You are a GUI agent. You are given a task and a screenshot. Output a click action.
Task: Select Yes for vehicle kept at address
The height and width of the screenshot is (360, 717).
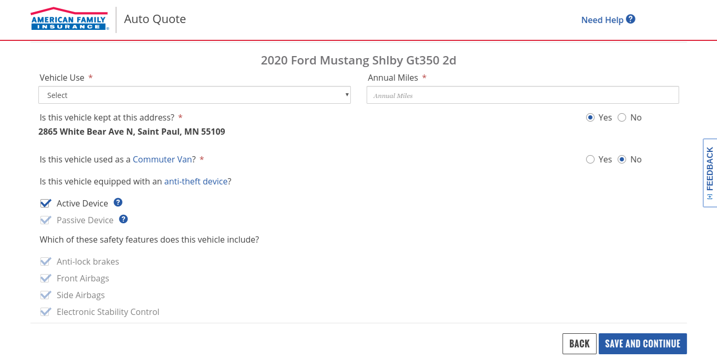590,117
